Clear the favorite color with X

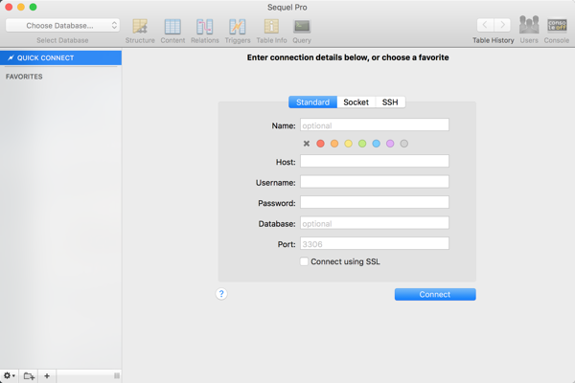pos(307,144)
